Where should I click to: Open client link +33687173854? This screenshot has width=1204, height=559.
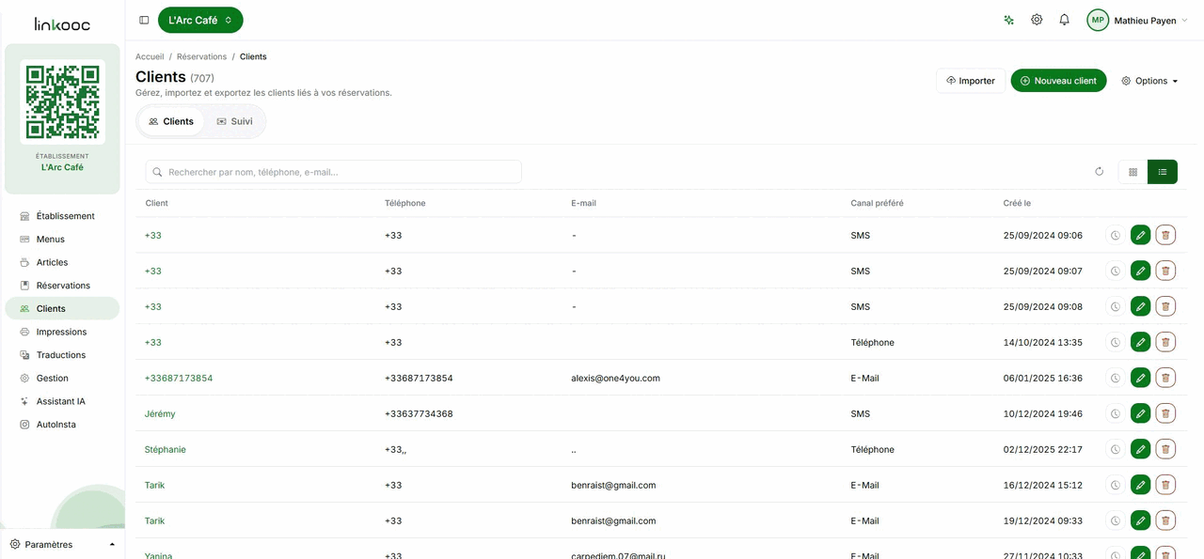tap(179, 379)
